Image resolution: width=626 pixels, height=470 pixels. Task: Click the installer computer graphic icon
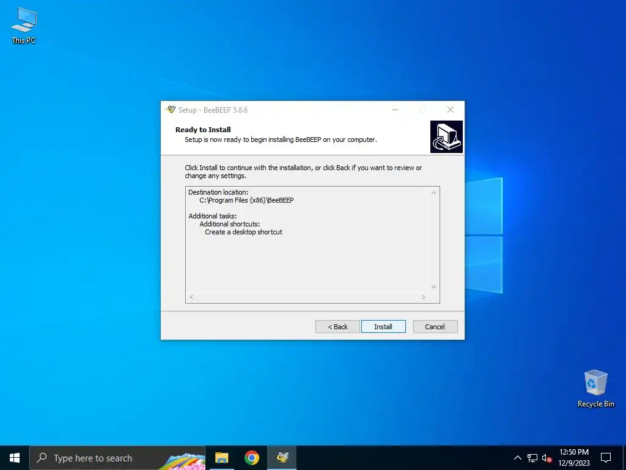click(x=446, y=136)
